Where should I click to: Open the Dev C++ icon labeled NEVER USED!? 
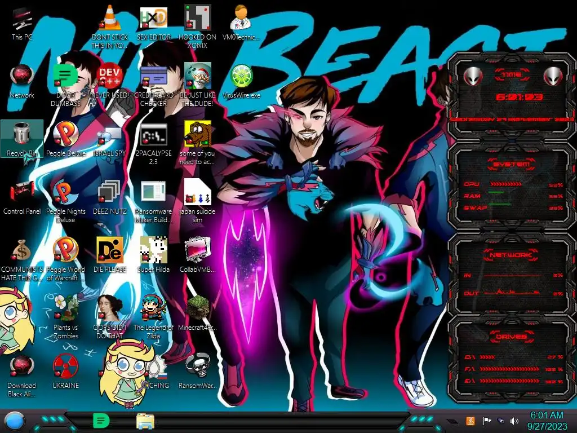click(110, 76)
